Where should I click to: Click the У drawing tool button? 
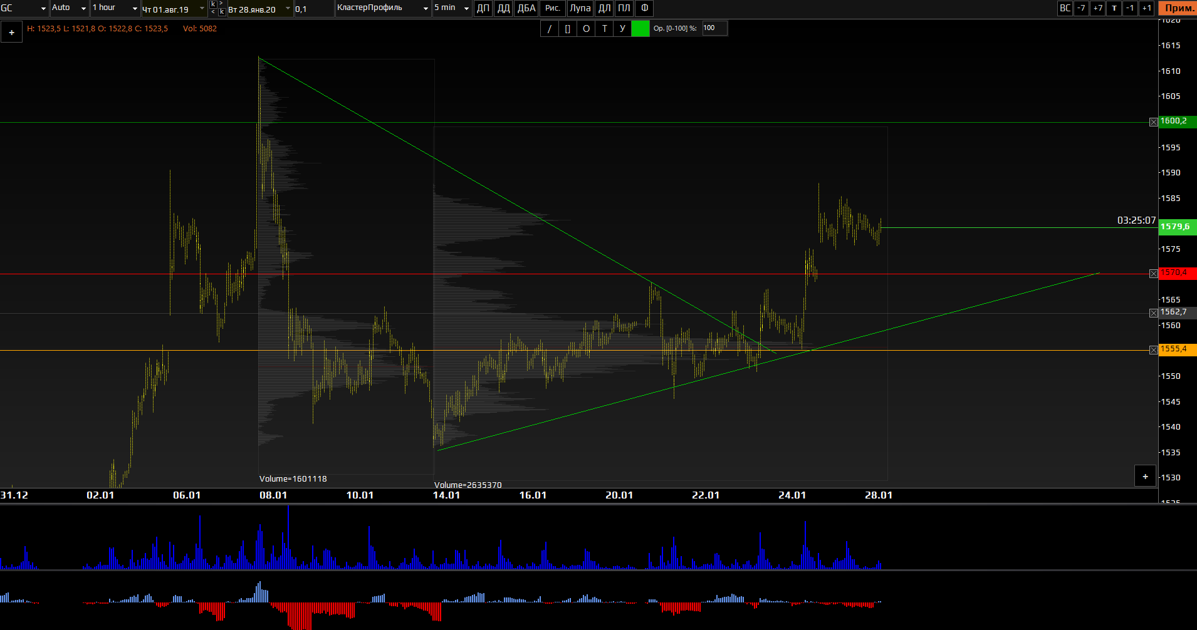[x=622, y=29]
